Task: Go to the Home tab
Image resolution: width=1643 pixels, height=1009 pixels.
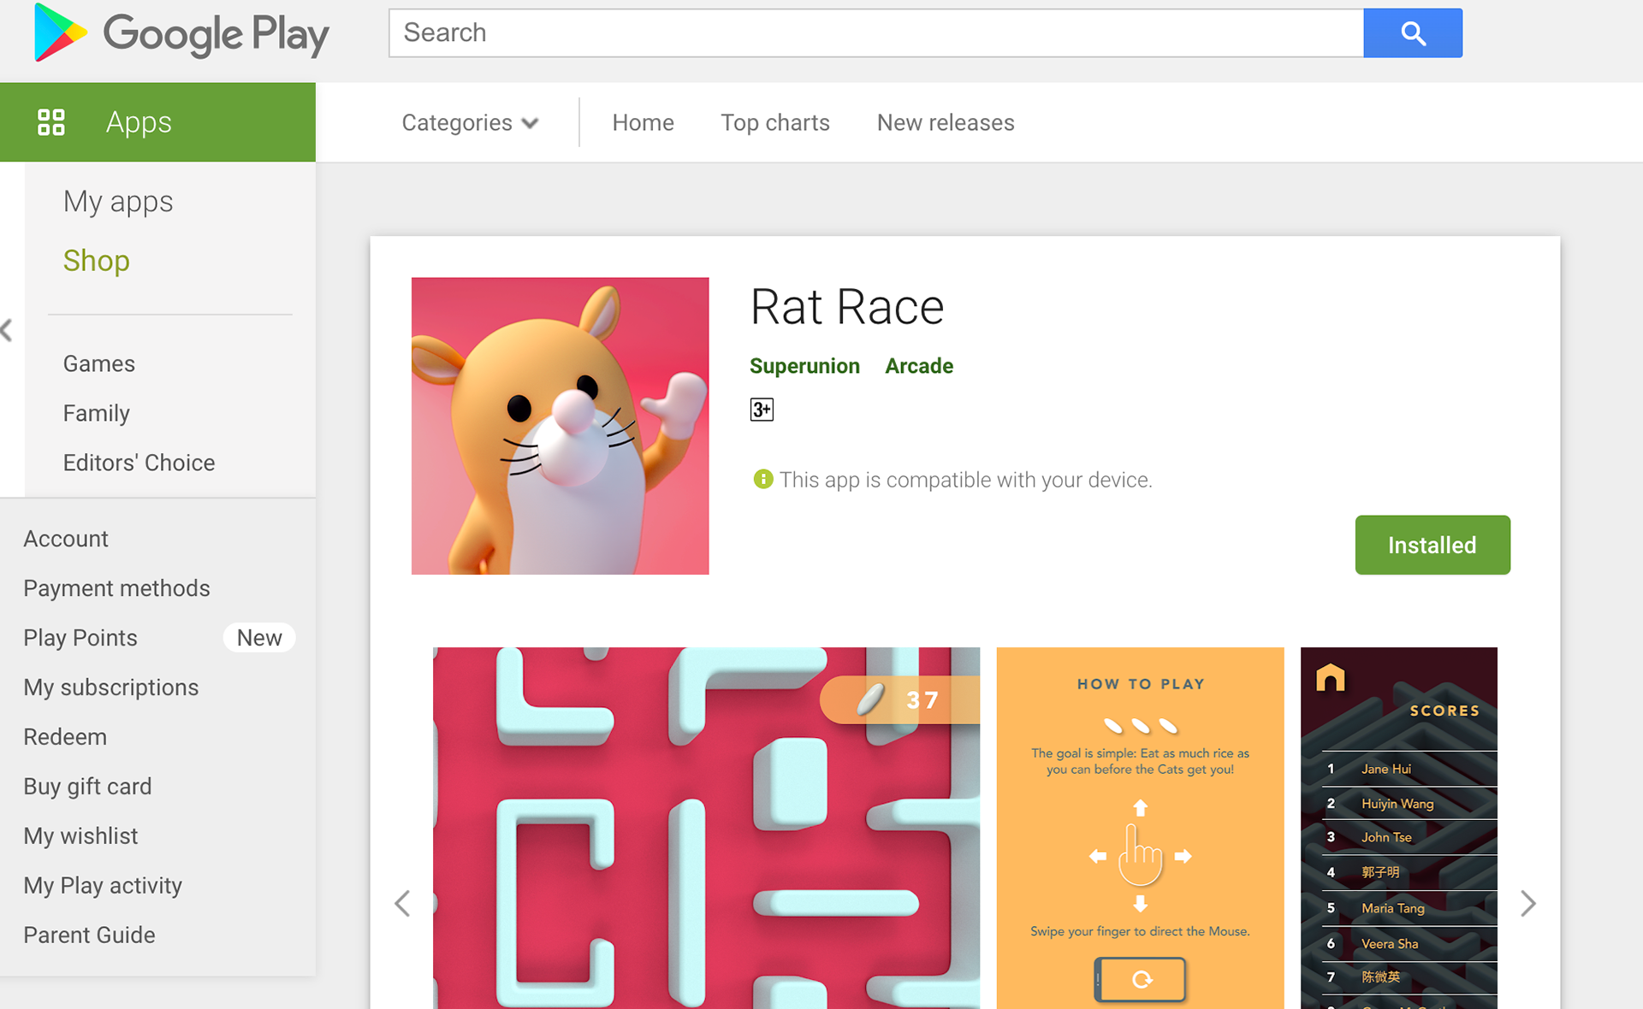Action: tap(643, 122)
